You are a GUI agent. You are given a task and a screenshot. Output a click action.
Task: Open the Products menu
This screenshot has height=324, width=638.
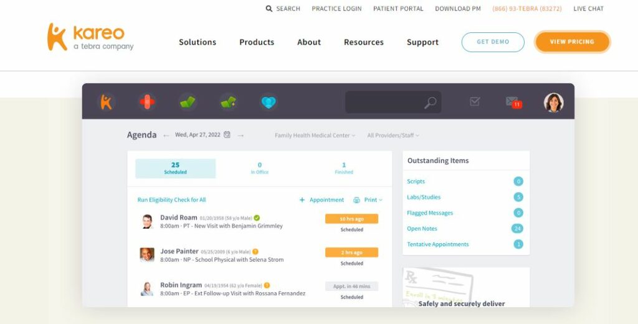click(257, 42)
